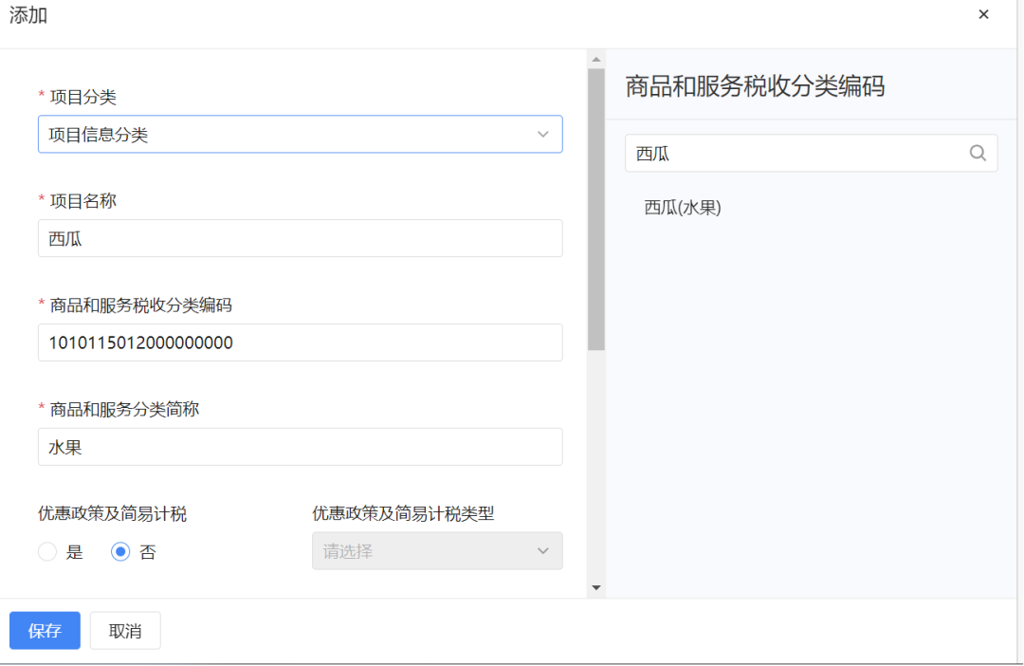Viewport: 1024px width, 666px height.
Task: Focus the 项目名称 input field
Action: pos(301,238)
